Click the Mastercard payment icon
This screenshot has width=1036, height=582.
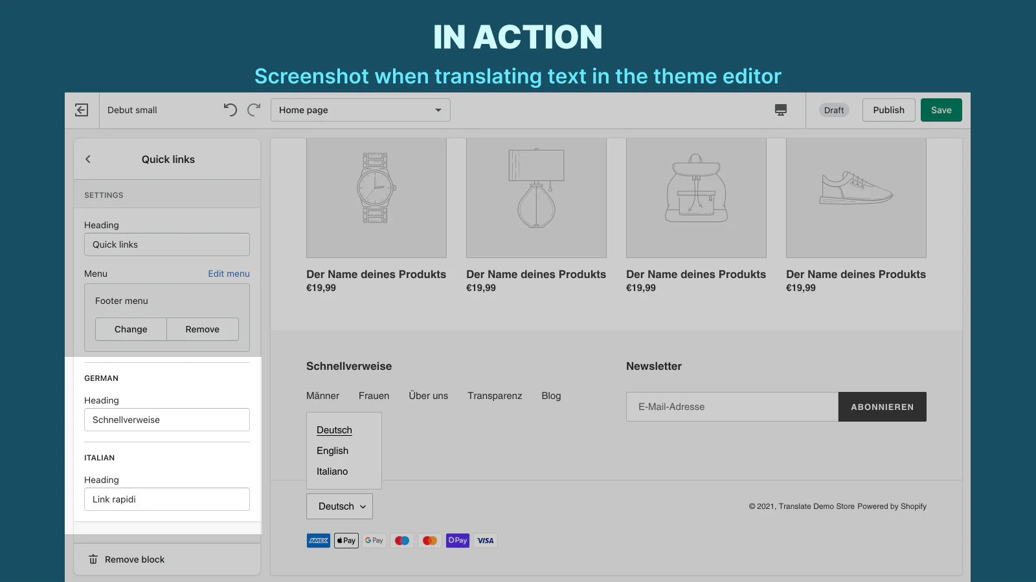point(430,541)
